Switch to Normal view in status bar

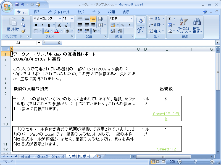pos(153,162)
